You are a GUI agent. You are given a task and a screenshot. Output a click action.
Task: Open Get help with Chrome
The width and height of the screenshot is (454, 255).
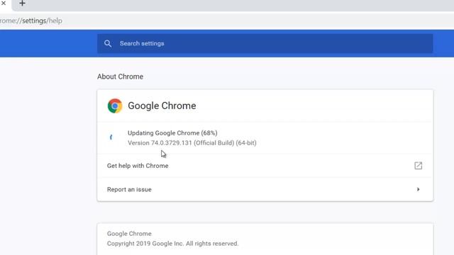pos(265,166)
